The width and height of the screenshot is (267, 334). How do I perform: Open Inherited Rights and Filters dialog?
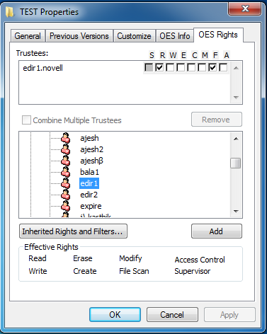(73, 231)
